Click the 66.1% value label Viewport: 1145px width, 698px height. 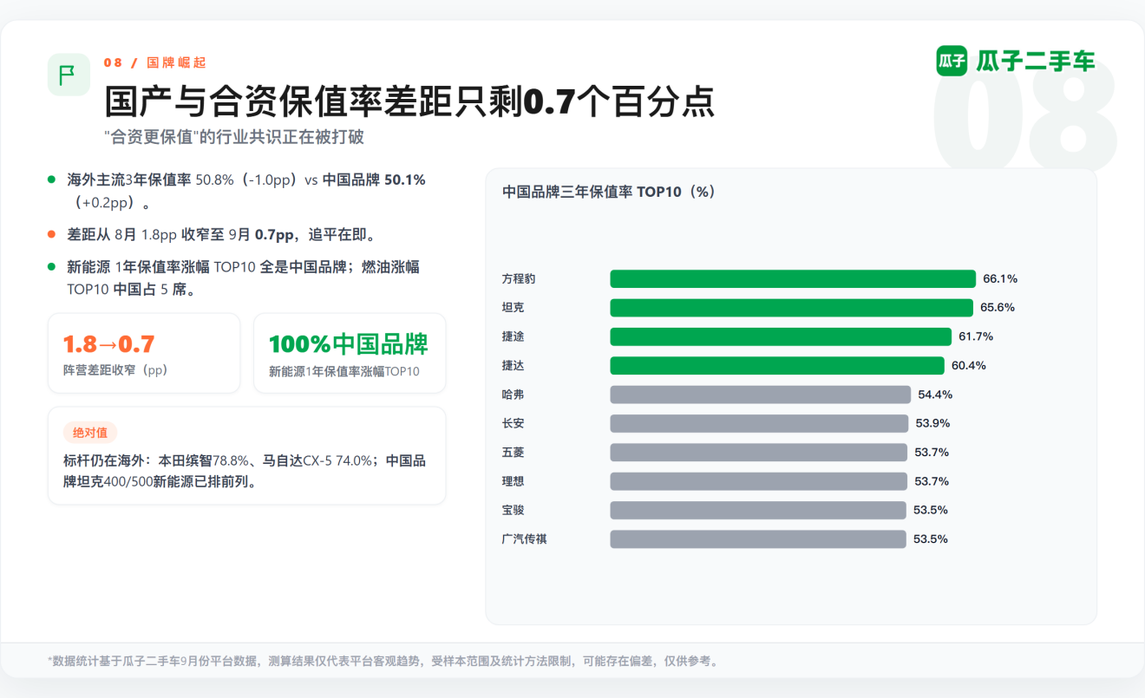click(x=1000, y=279)
